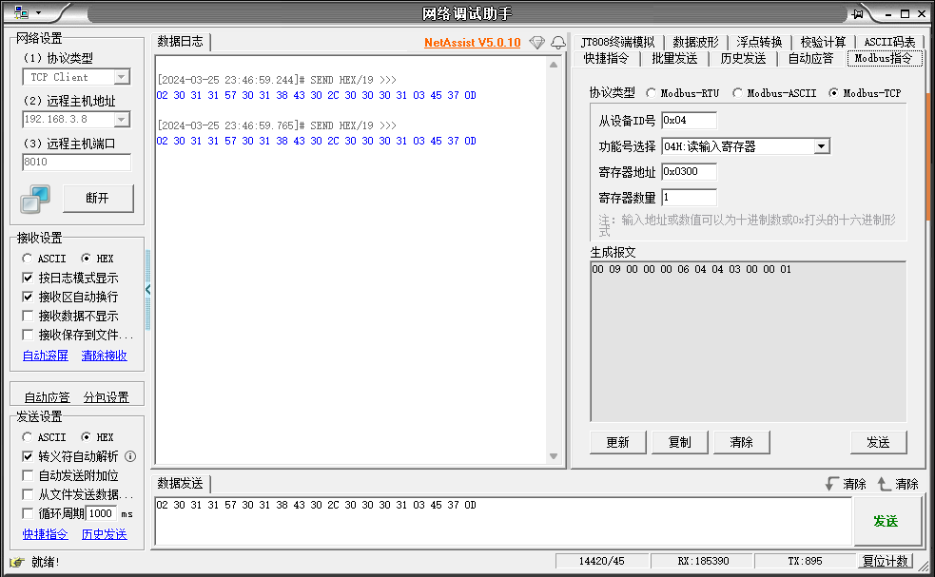Collapse left settings panel with arrow
The width and height of the screenshot is (935, 577).
coord(147,289)
